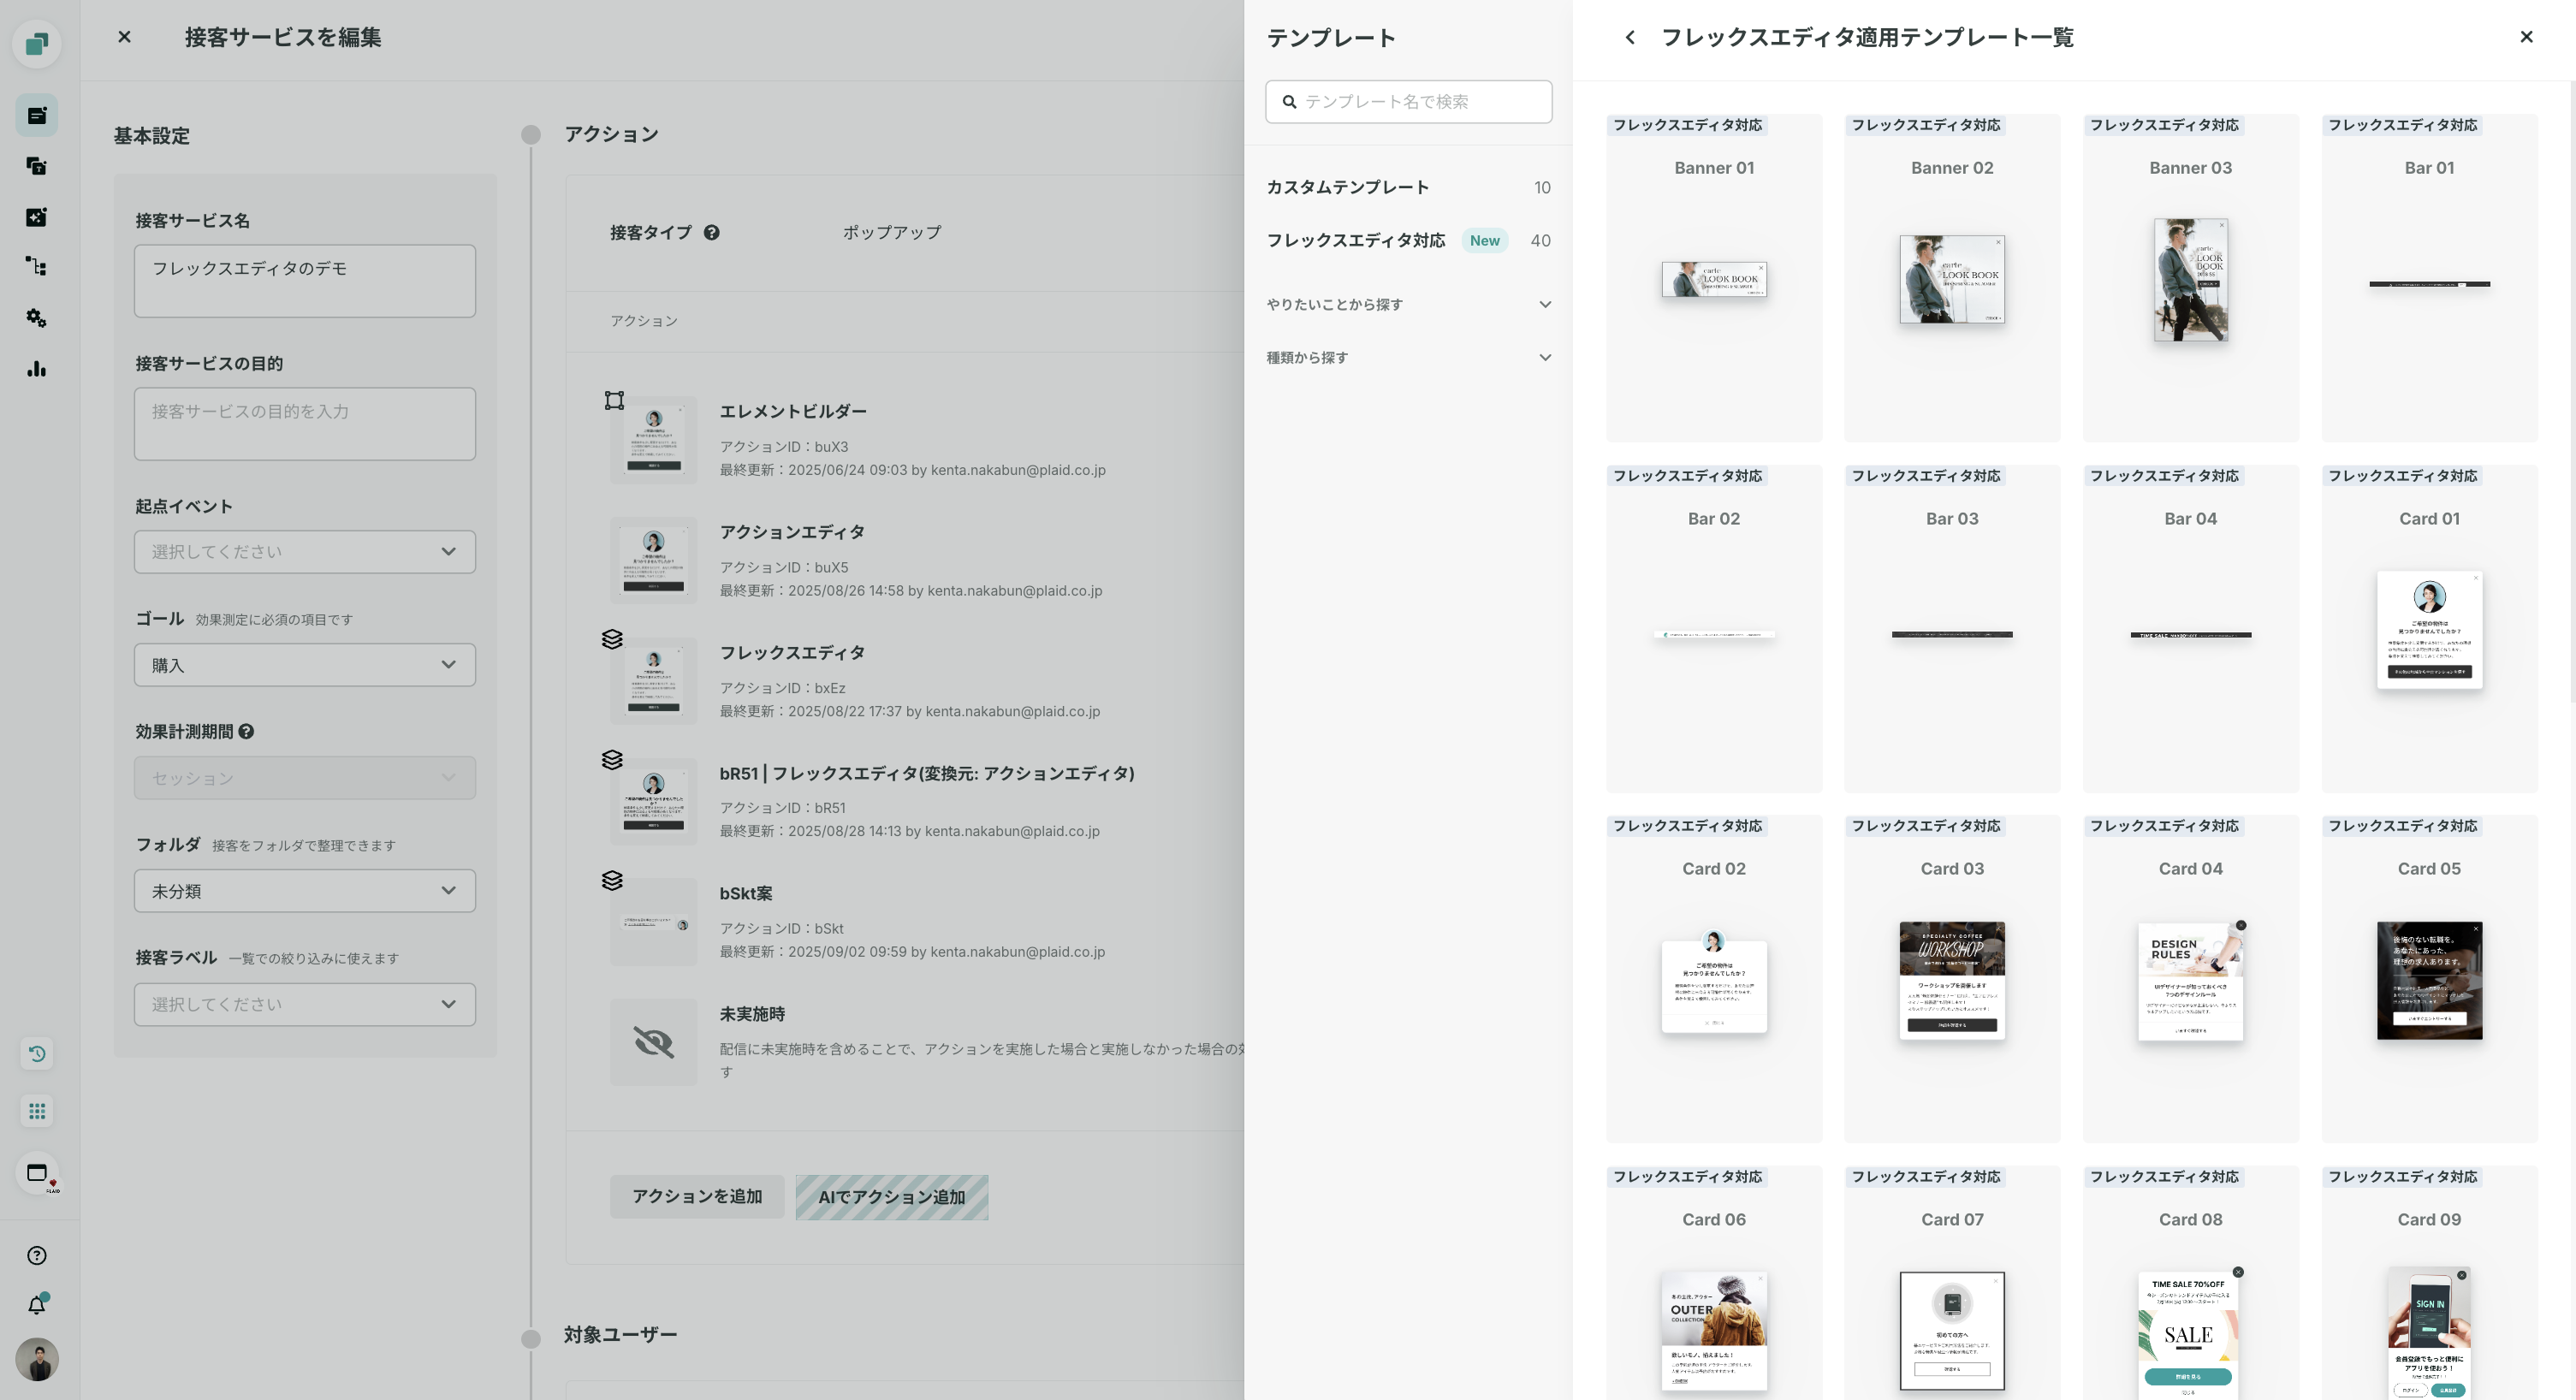Open the 接客ラベル dropdown
2576x1400 pixels.
(305, 1004)
